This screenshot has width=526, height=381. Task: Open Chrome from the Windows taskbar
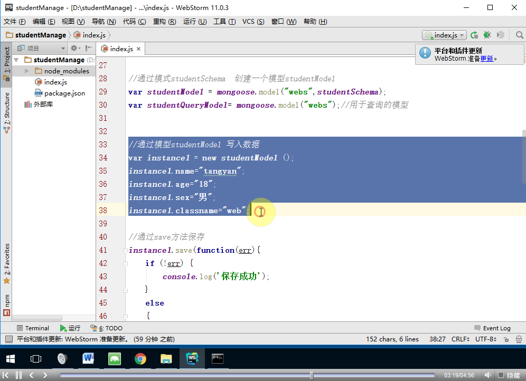140,359
